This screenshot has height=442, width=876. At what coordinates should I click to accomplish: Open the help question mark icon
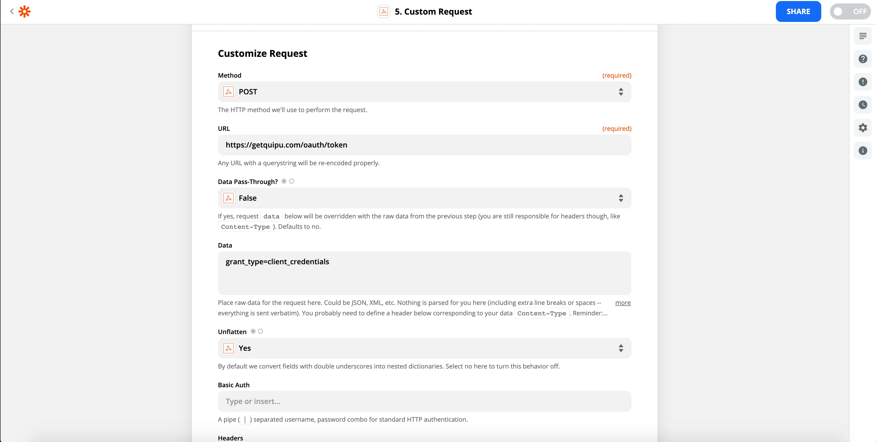coord(862,59)
